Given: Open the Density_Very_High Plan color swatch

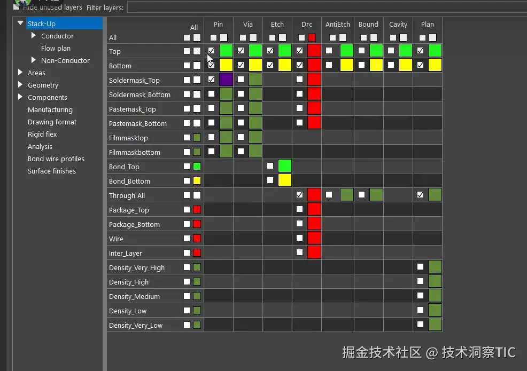Looking at the screenshot, I should (435, 267).
